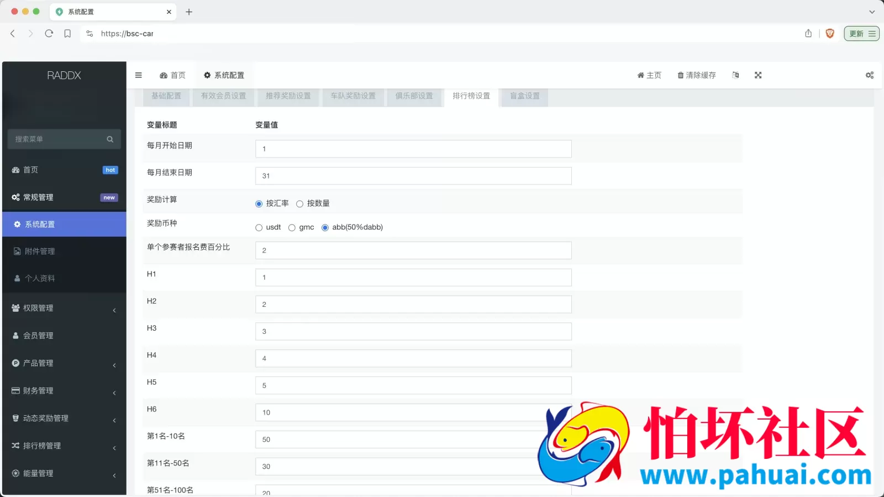Image resolution: width=884 pixels, height=497 pixels.
Task: Switch to 推荐奖励设置 tab
Action: coord(288,96)
